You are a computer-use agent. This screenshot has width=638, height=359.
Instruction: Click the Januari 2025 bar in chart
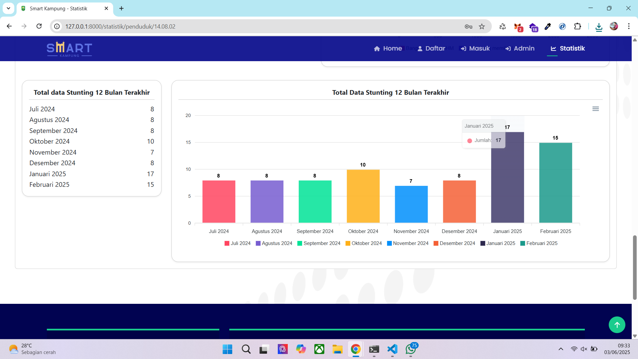(x=507, y=186)
